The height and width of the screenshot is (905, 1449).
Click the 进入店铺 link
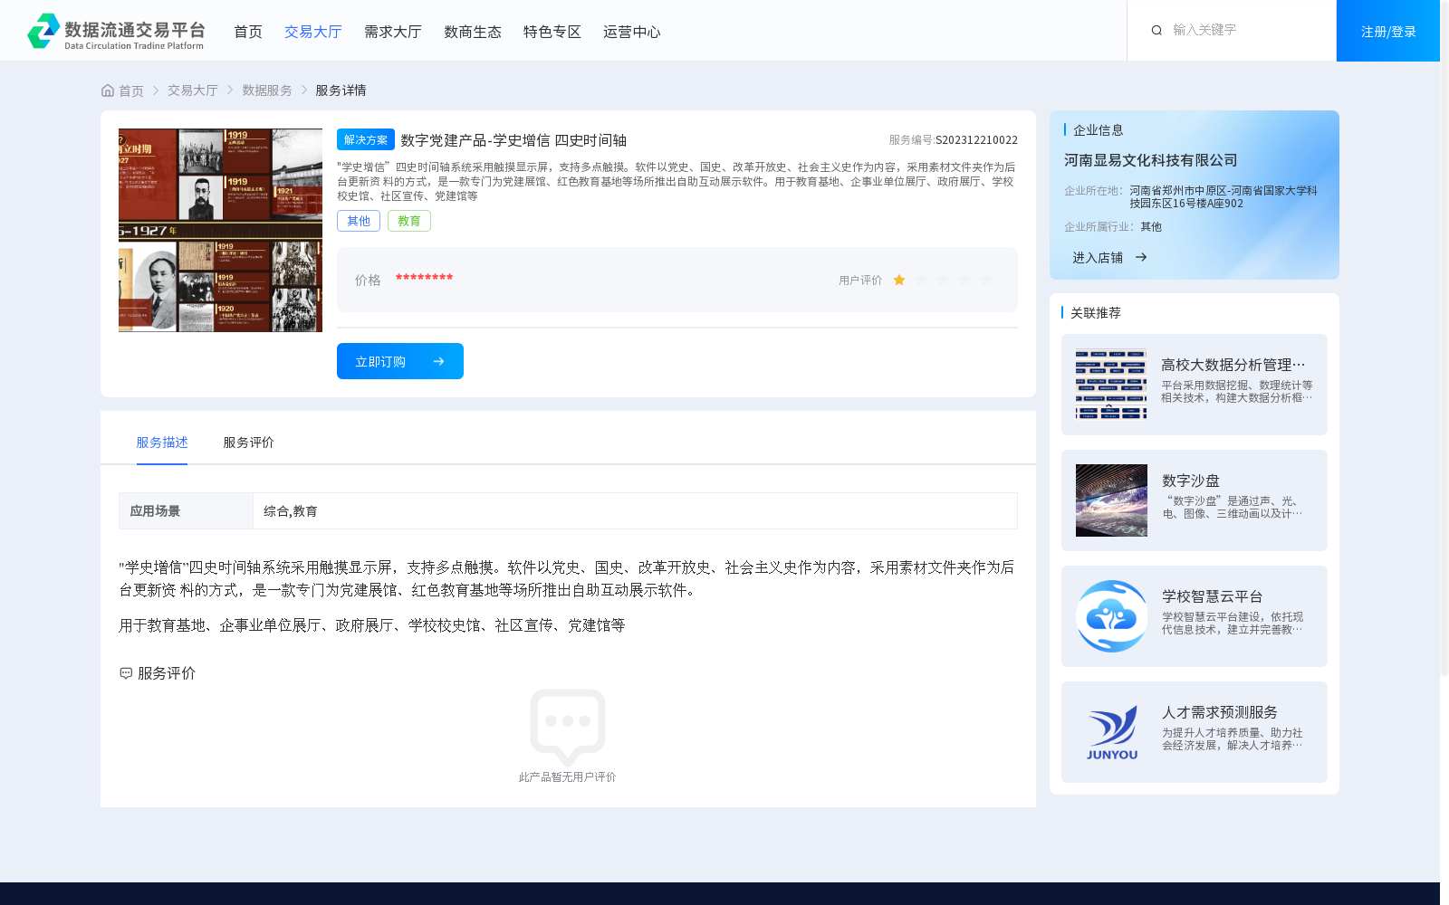tap(1098, 258)
